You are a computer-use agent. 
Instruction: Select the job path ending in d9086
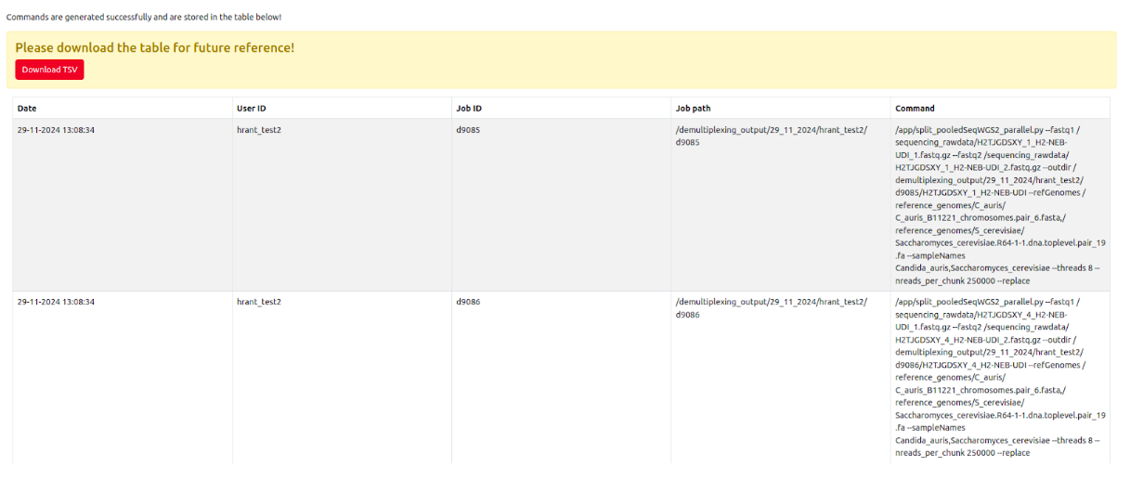pyautogui.click(x=771, y=308)
